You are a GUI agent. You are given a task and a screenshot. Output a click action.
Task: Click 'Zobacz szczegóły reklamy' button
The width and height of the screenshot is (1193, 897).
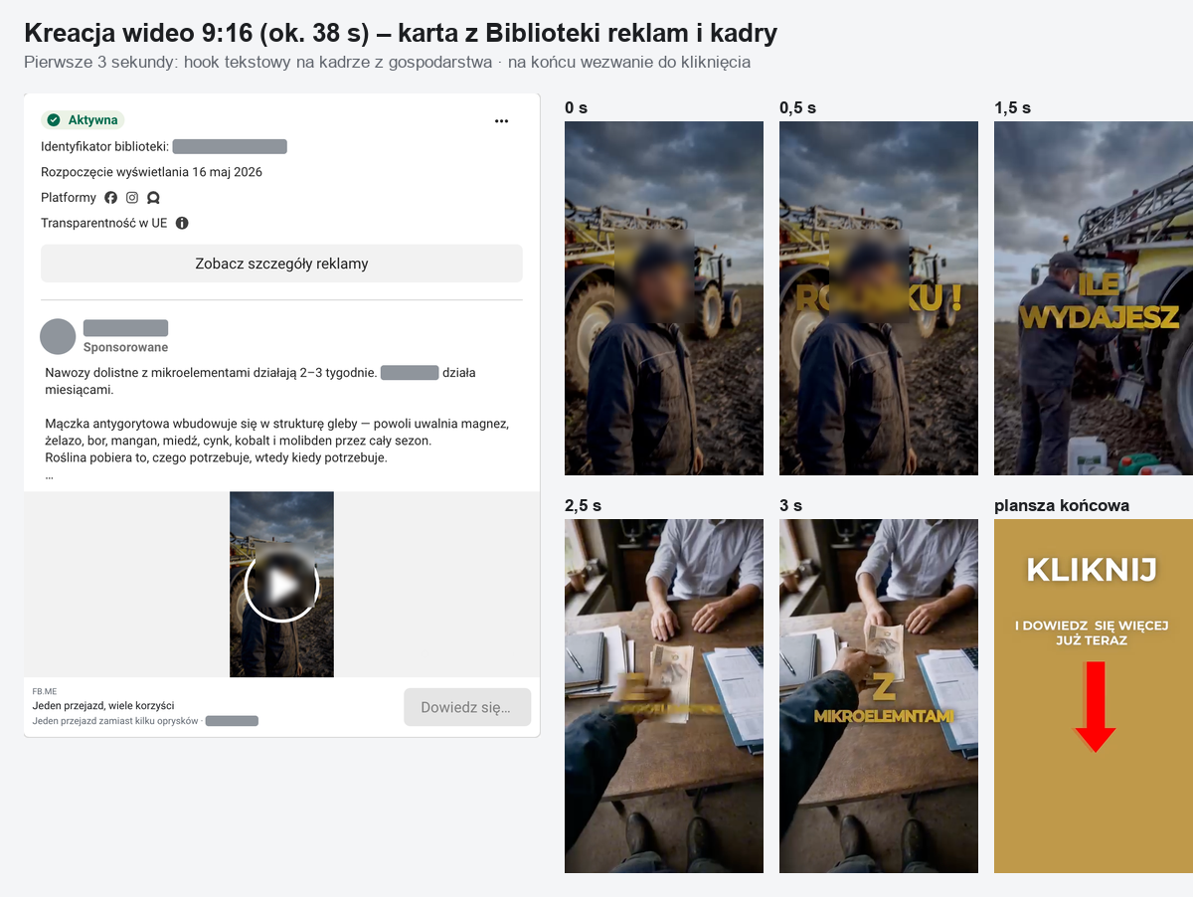click(281, 264)
